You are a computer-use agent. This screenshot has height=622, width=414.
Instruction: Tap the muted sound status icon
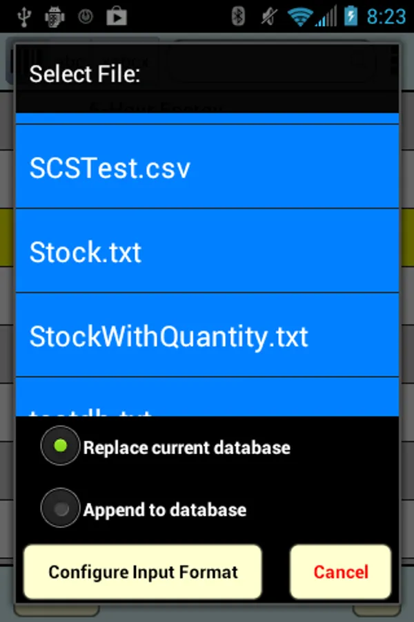(268, 15)
